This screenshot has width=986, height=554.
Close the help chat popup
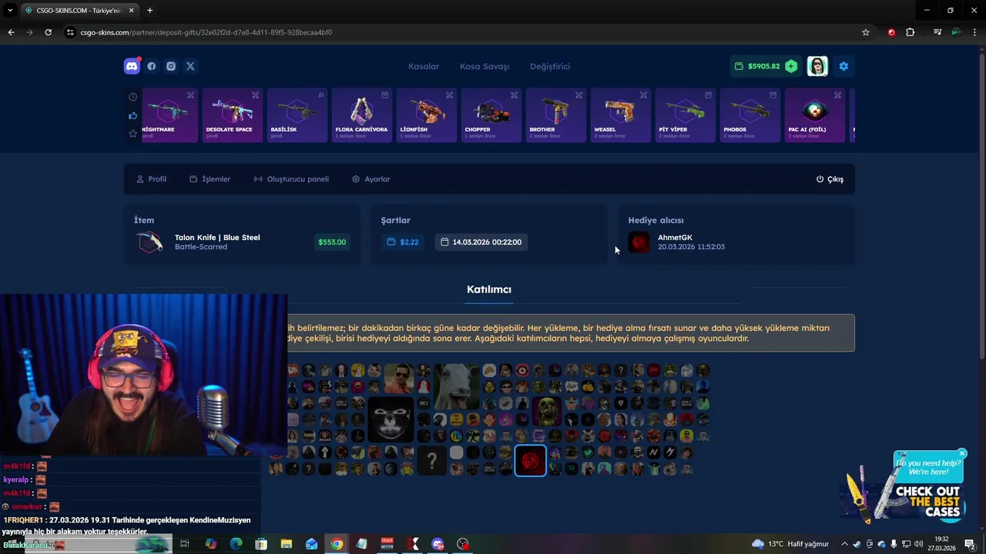tap(962, 453)
